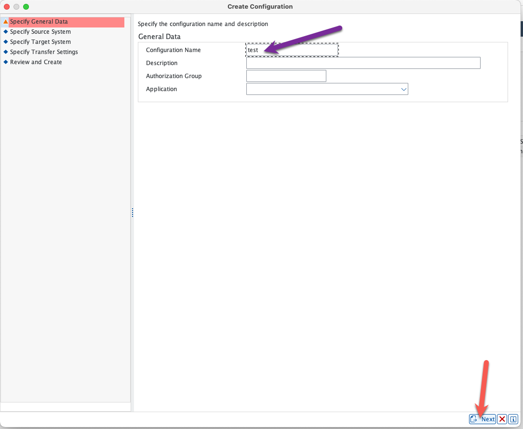The width and height of the screenshot is (523, 429).
Task: Click the Authorization Group input box
Action: [x=286, y=76]
